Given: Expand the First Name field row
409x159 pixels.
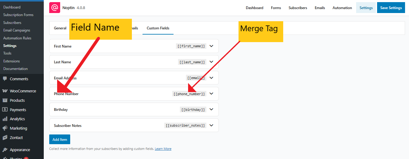Looking at the screenshot, I should click(x=211, y=46).
